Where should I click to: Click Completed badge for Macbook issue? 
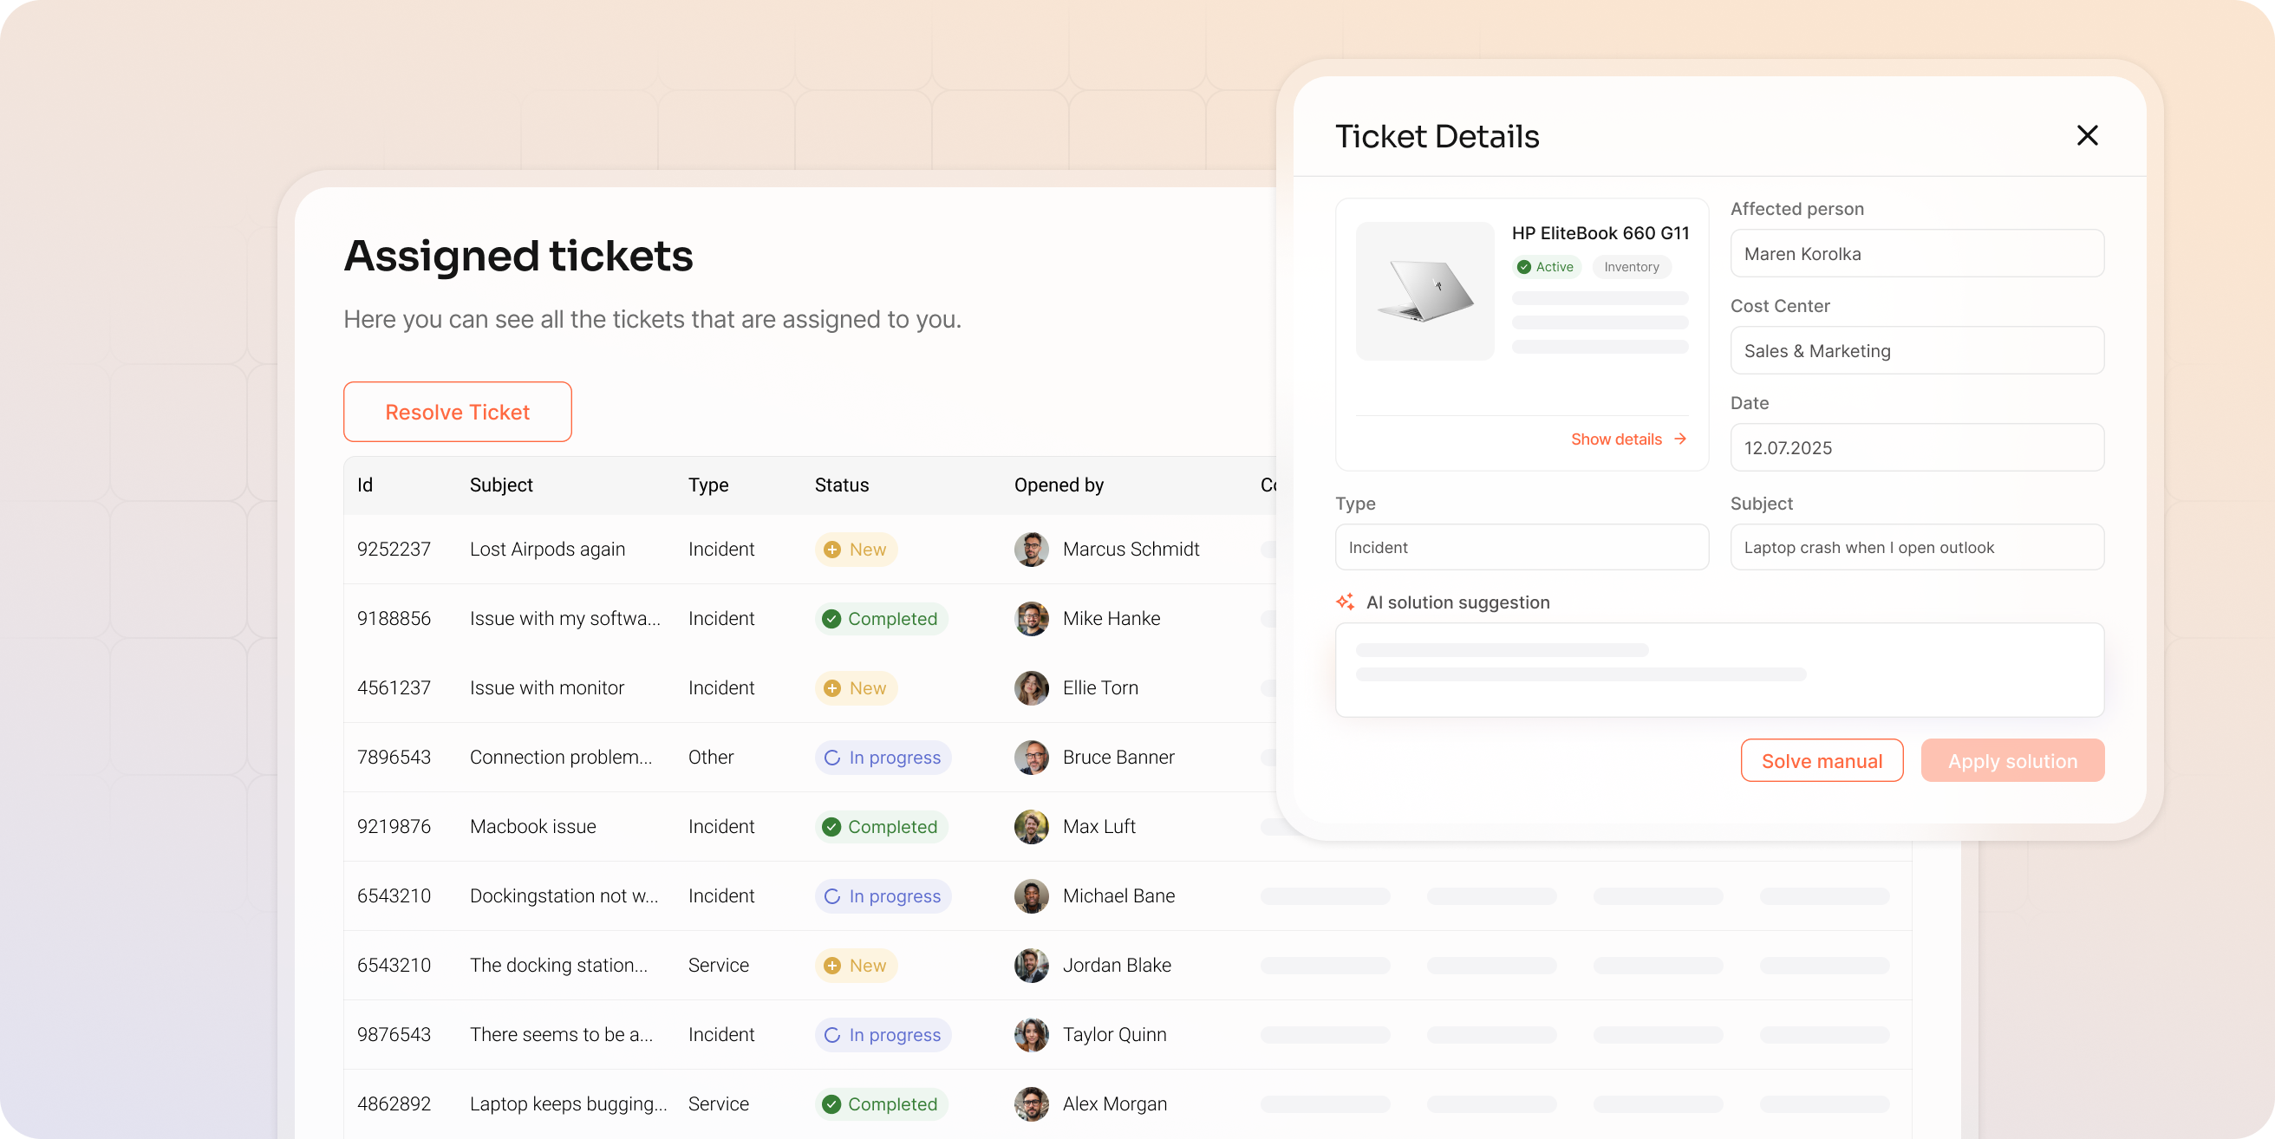[882, 826]
